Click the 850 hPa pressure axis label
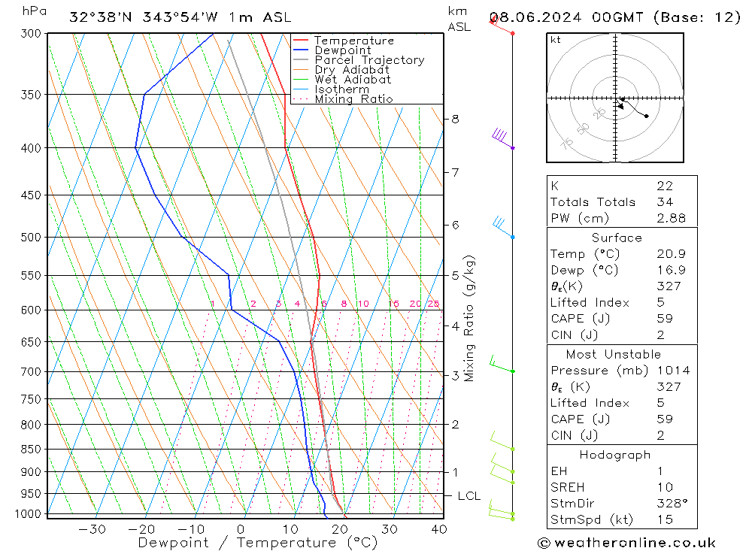752x551 pixels. (31, 450)
